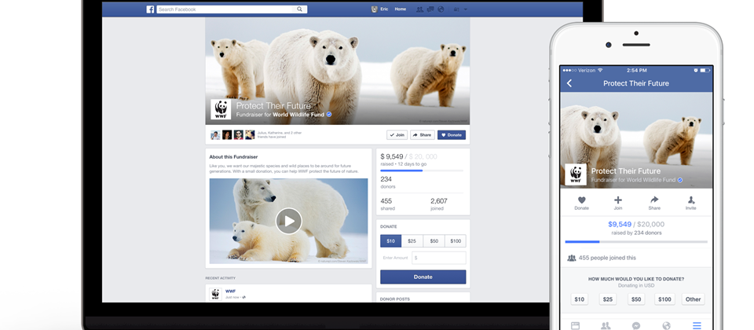Image resolution: width=754 pixels, height=330 pixels.
Task: Tap the phone battery indicator in the status bar
Action: (x=705, y=70)
